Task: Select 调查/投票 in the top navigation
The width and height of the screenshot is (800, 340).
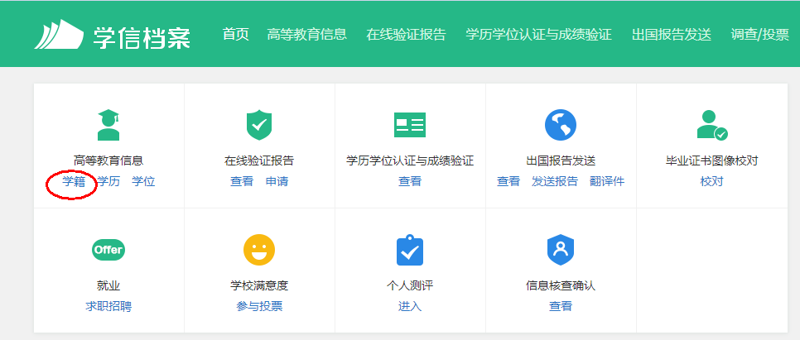Action: click(x=760, y=35)
